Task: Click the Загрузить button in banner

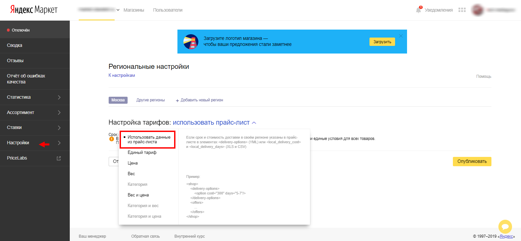Action: [x=382, y=42]
